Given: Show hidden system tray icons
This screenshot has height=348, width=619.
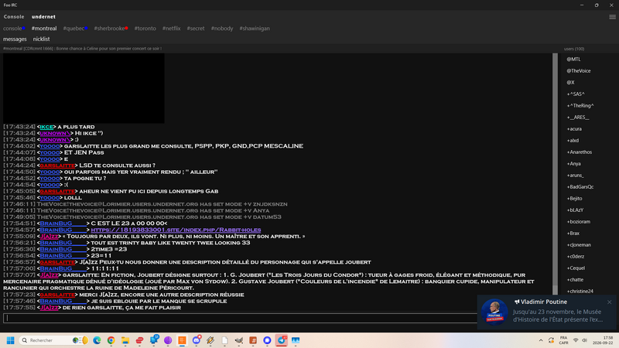Looking at the screenshot, I should [x=541, y=340].
